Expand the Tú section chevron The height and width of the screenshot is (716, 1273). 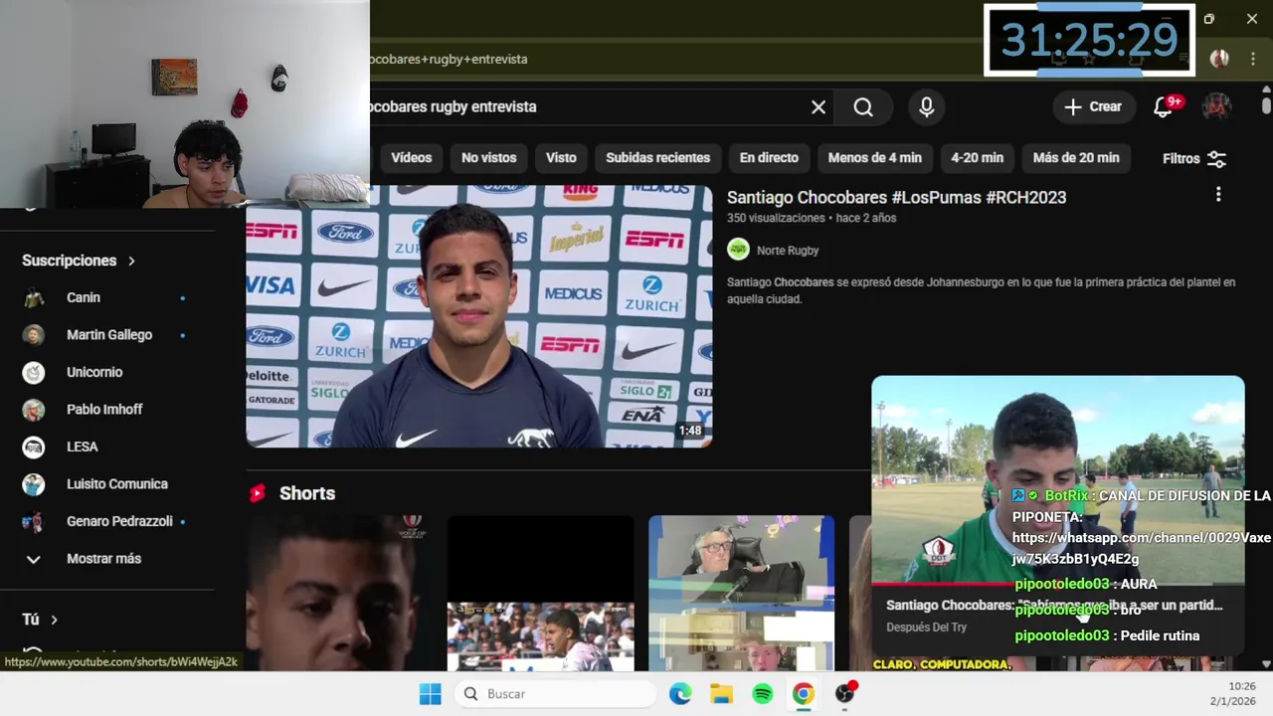tap(54, 620)
